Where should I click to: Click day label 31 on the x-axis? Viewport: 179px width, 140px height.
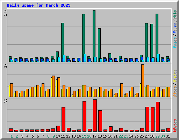(168, 136)
